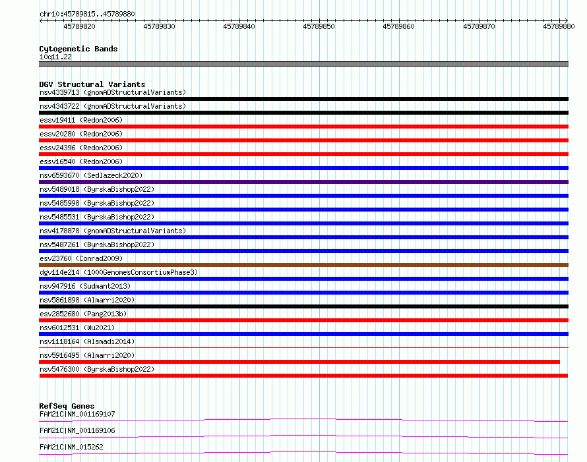Click the thin red line under nsv1118164

point(303,347)
